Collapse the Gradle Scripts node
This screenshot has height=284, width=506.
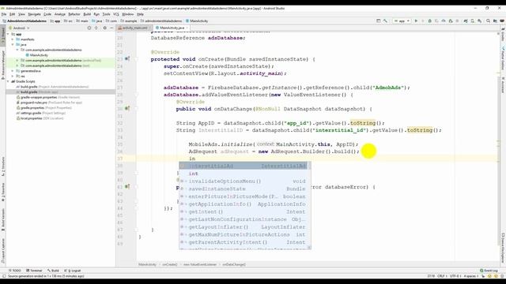[x=8, y=81]
